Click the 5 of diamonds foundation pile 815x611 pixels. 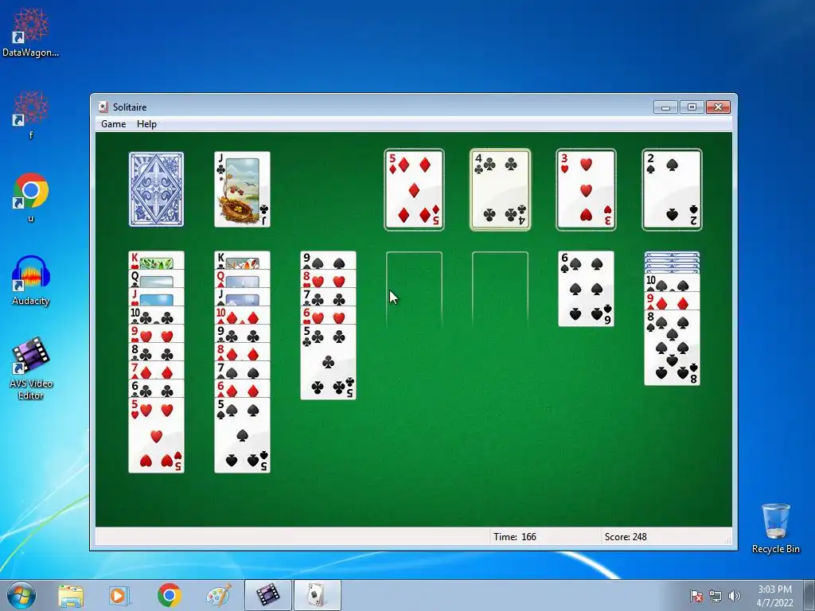point(414,189)
